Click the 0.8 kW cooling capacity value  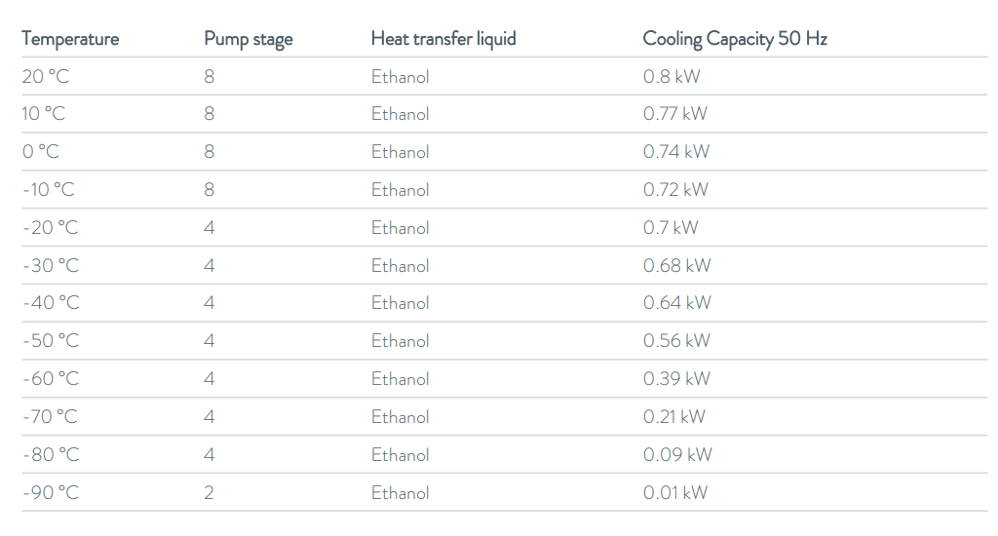click(671, 76)
